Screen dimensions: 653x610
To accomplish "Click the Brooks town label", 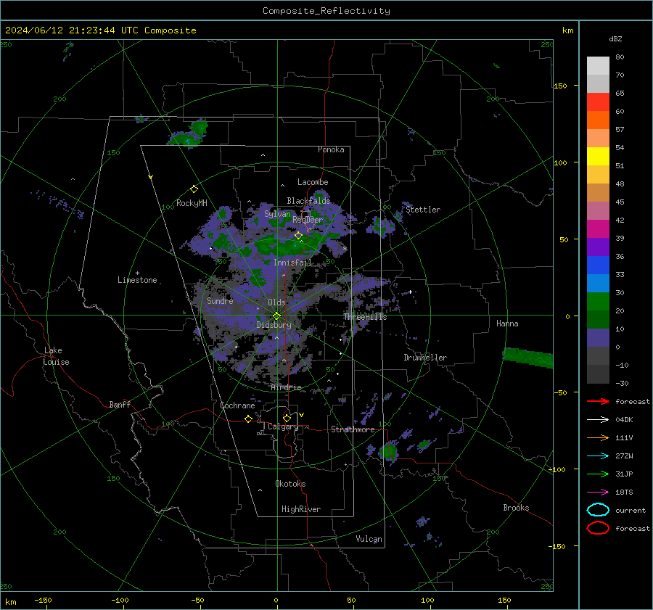I will click(516, 508).
